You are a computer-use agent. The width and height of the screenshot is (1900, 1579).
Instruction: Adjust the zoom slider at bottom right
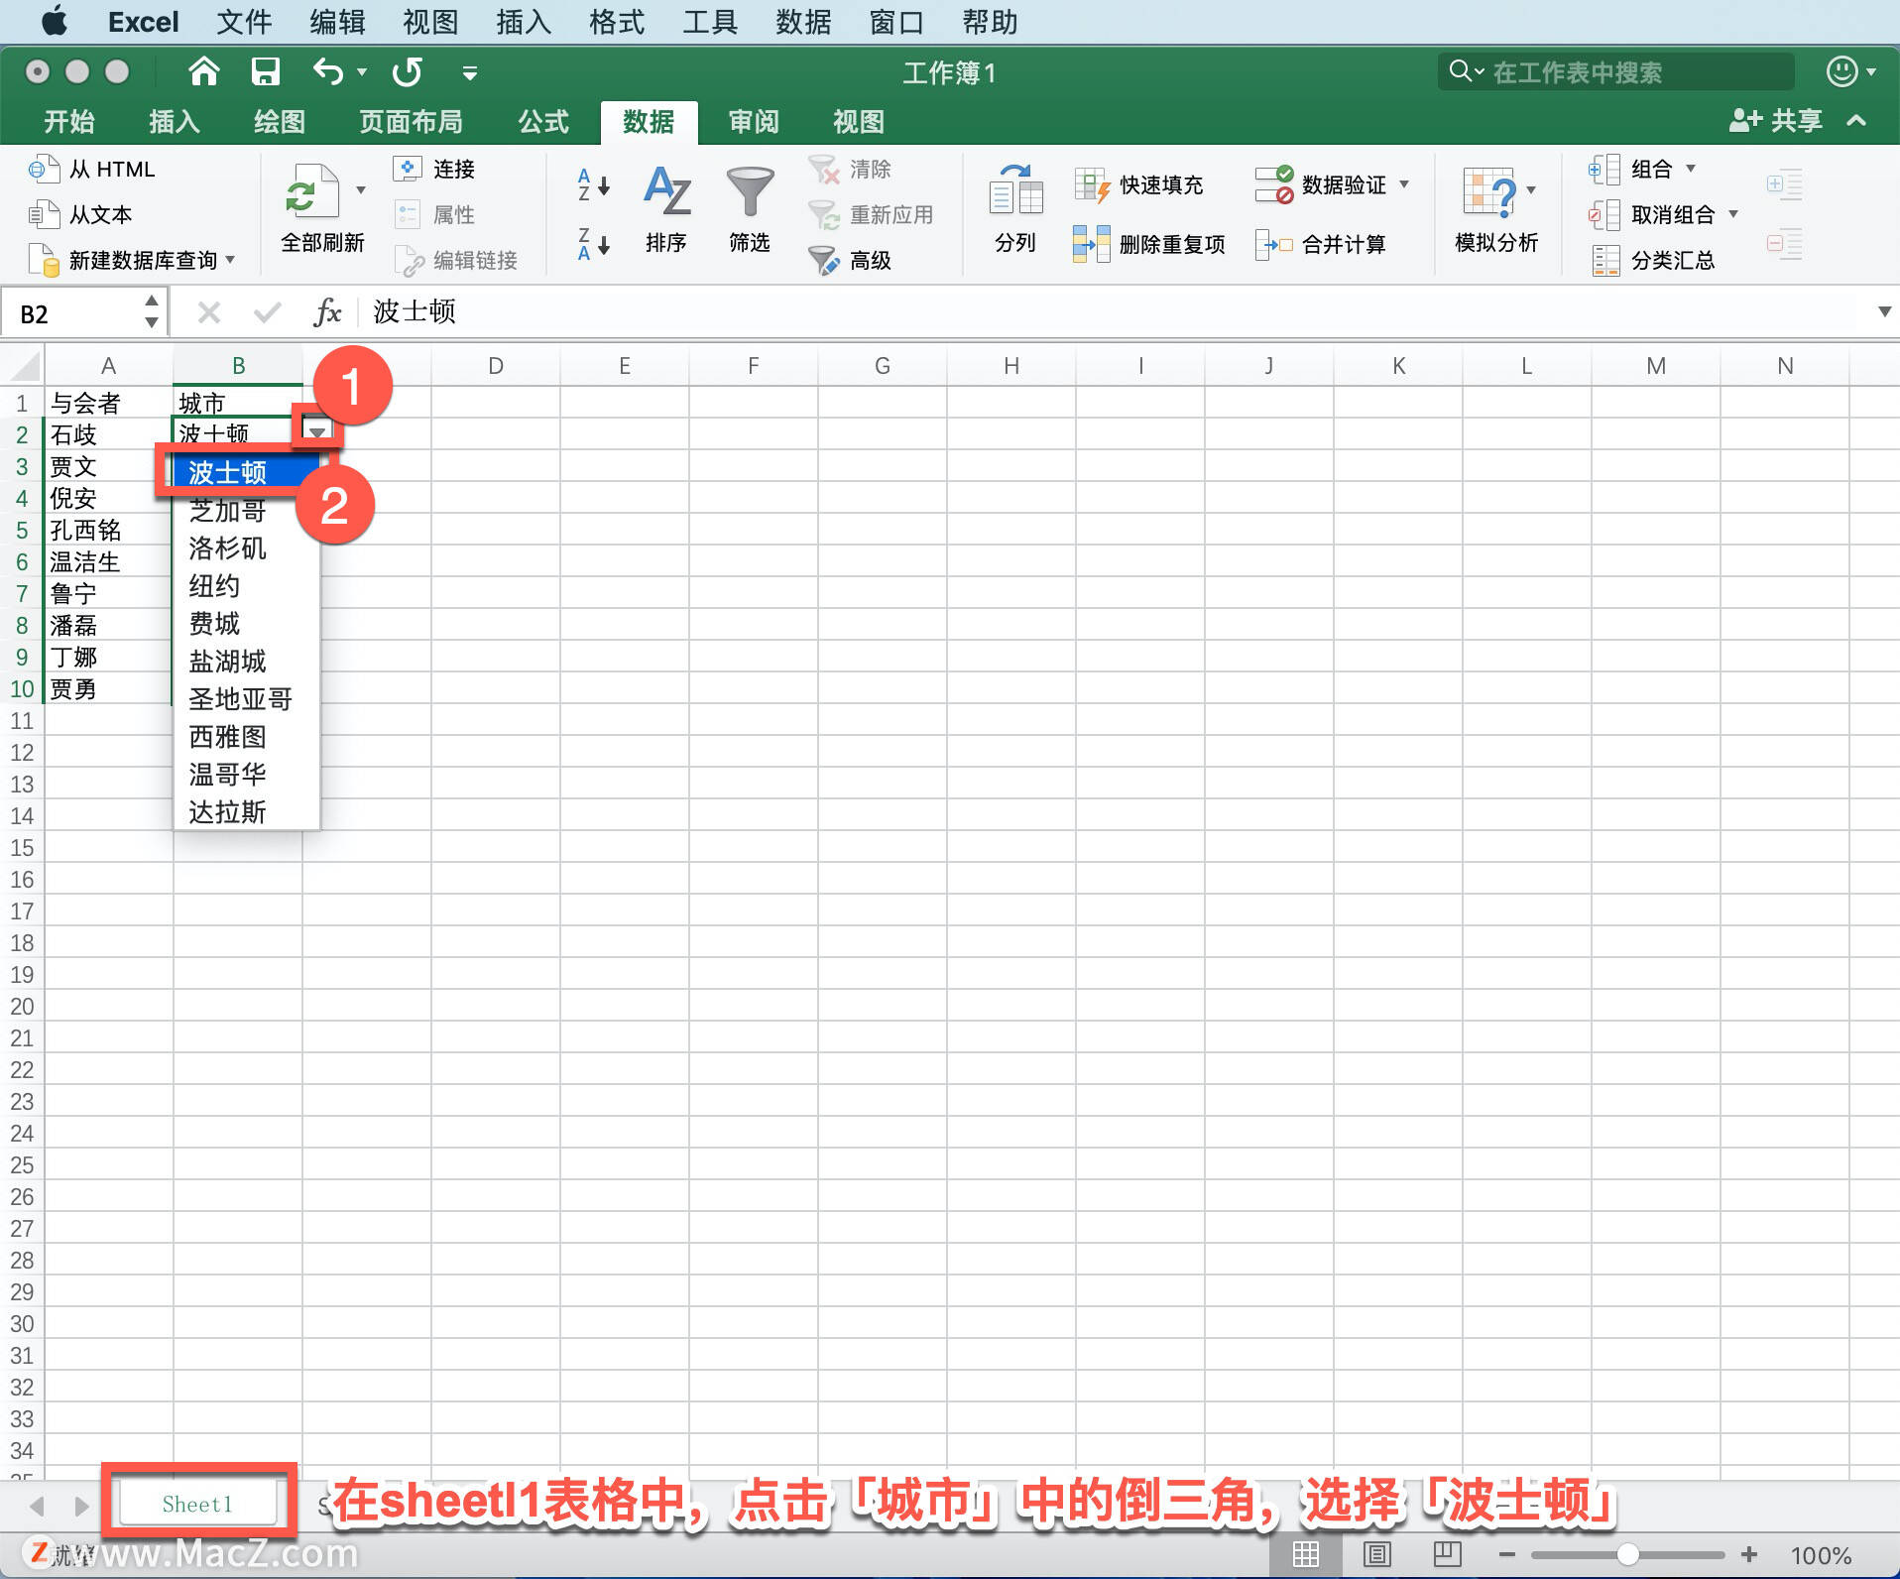point(1631,1554)
